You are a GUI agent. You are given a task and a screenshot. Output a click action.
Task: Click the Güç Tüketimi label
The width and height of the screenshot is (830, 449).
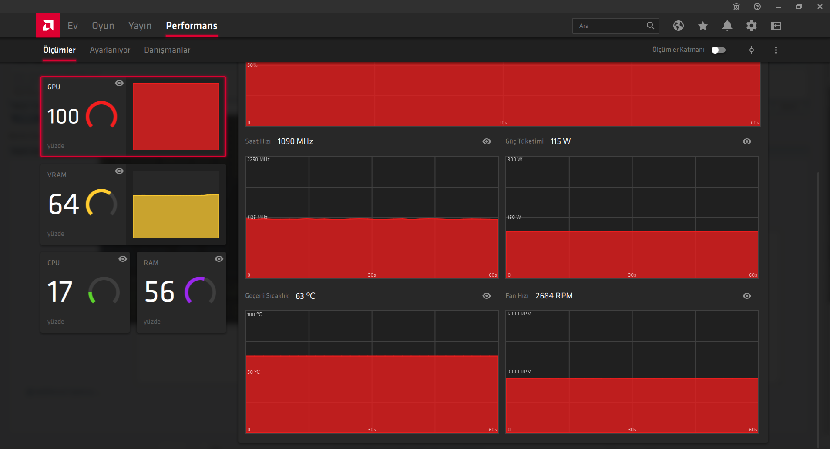click(x=524, y=141)
